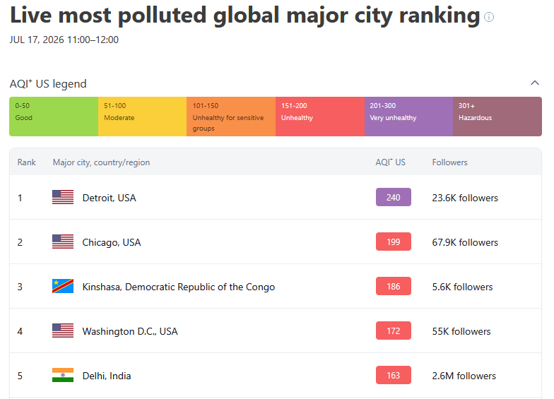Click the red 172 AQI badge

click(393, 330)
